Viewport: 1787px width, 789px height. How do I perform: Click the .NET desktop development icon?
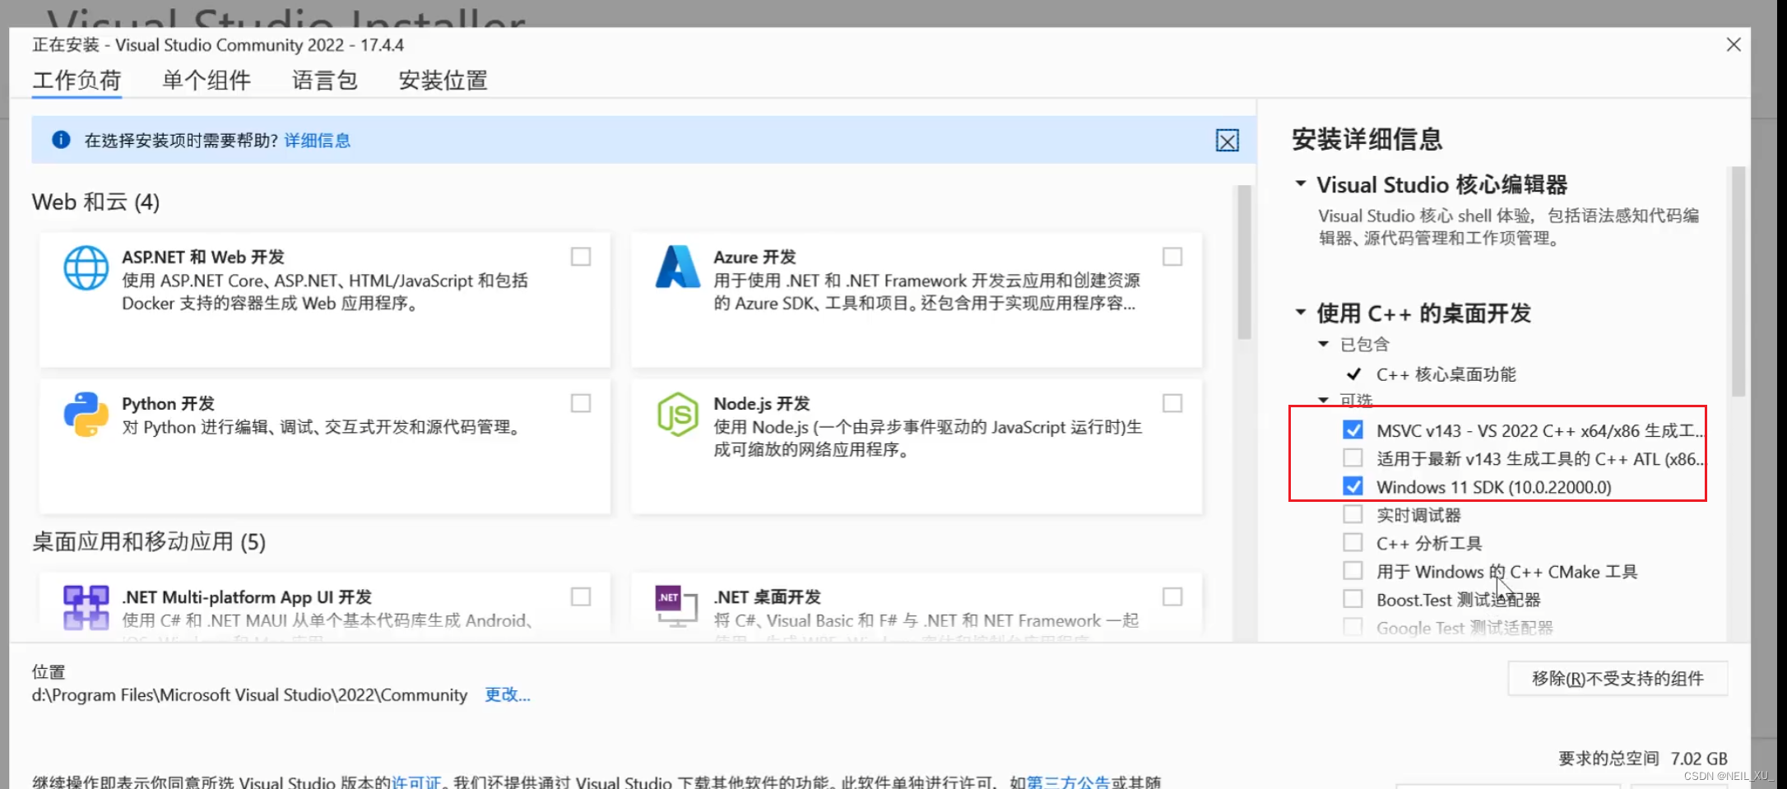click(x=676, y=606)
